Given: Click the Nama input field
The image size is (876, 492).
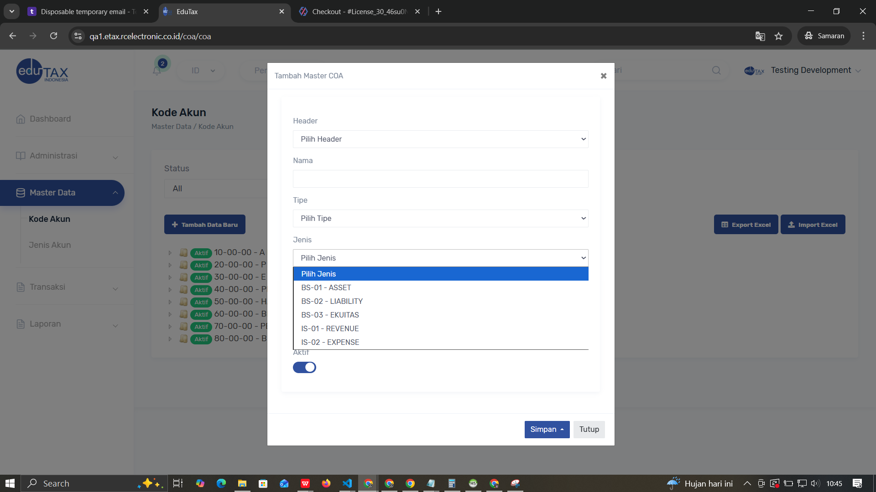Looking at the screenshot, I should coord(440,179).
